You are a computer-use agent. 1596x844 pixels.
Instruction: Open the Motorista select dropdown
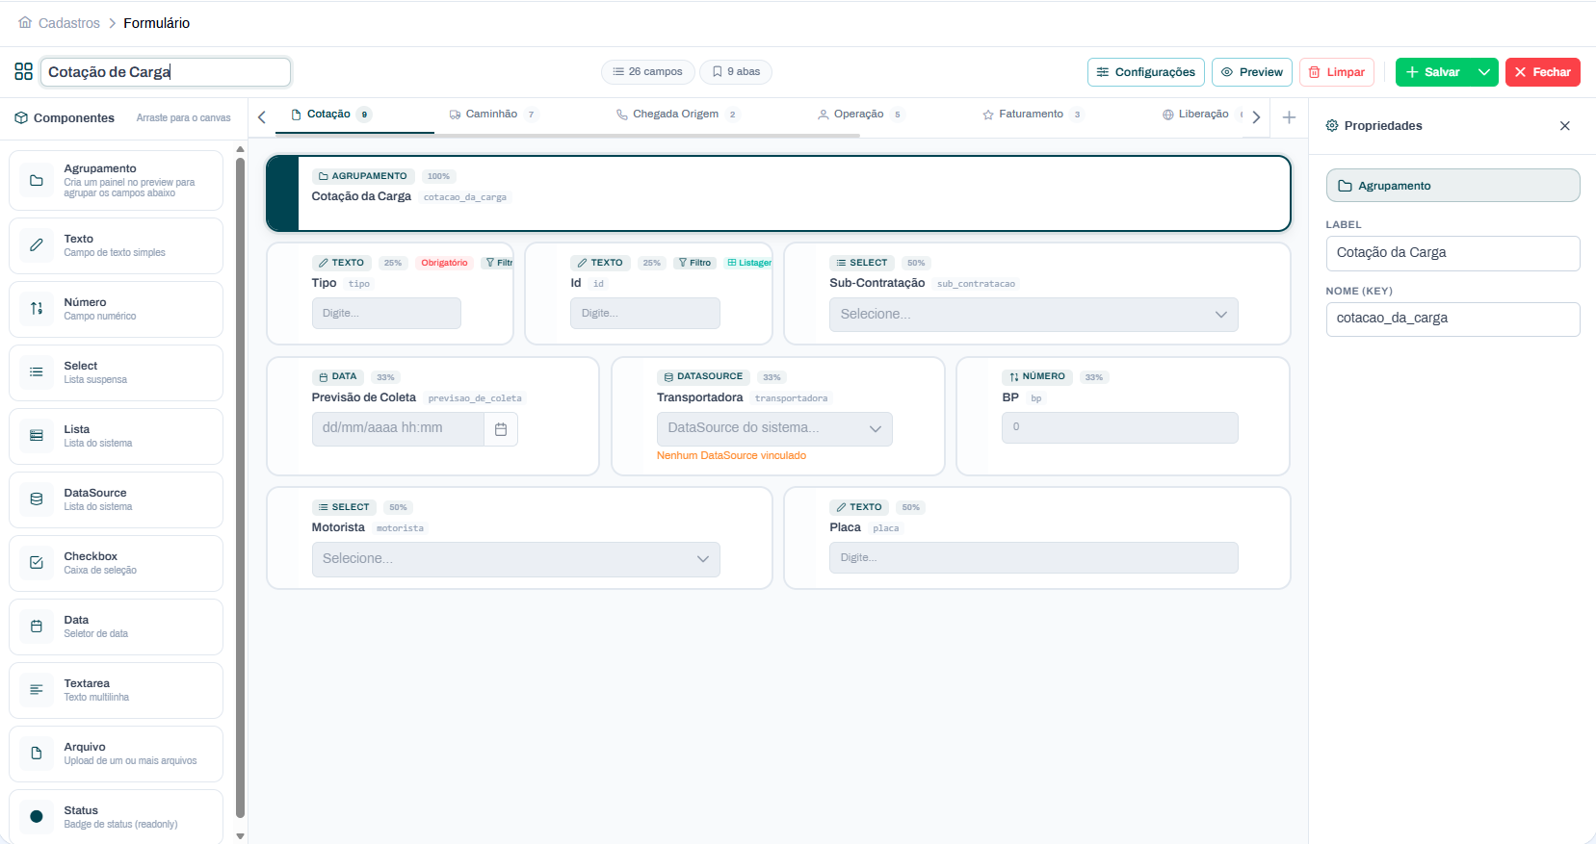click(515, 559)
